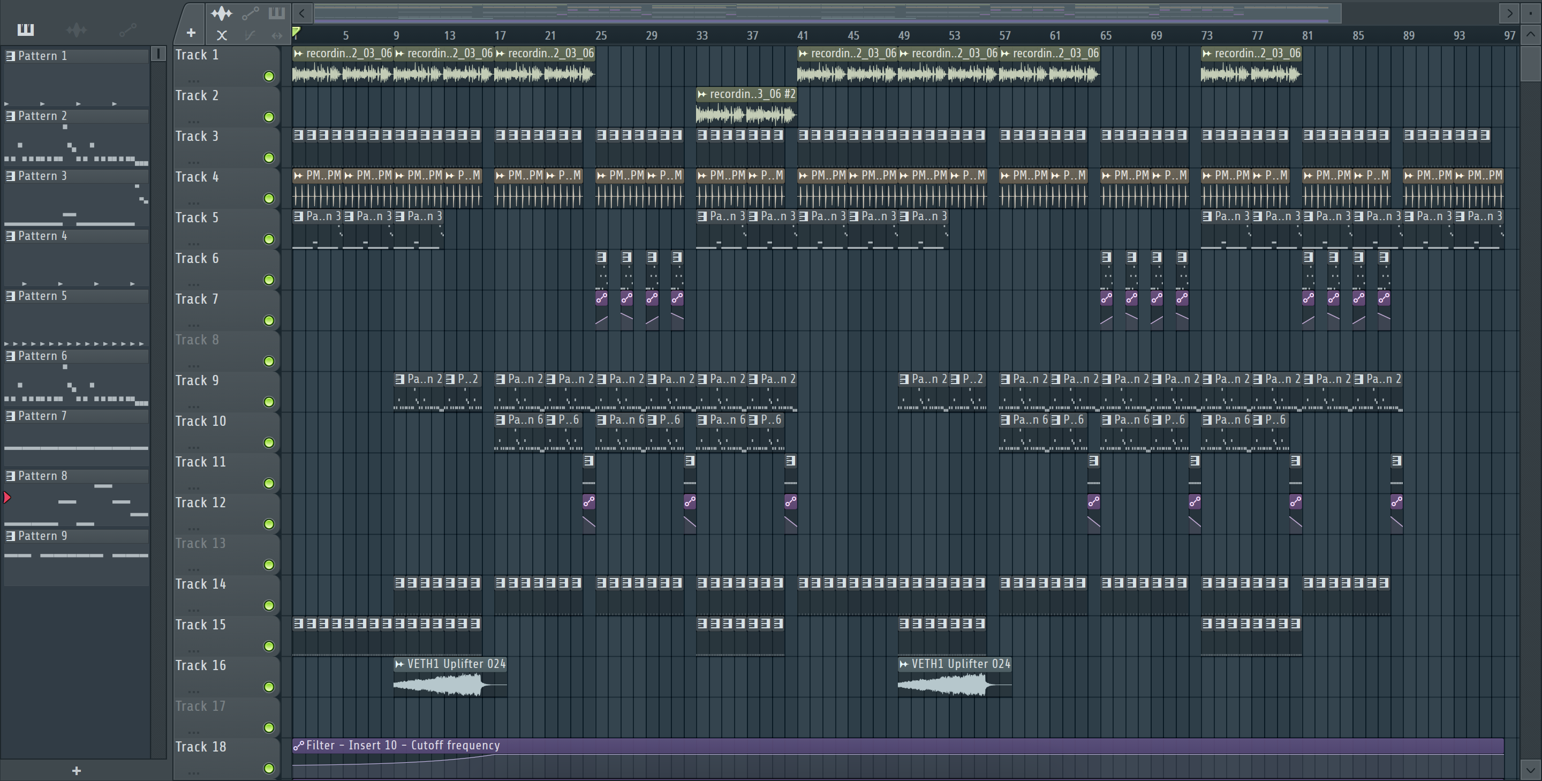
Task: Open clip menu of second VETH1 Uplifter 024
Action: point(904,664)
